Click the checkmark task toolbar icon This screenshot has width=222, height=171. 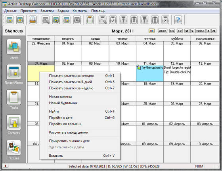(x=113, y=20)
